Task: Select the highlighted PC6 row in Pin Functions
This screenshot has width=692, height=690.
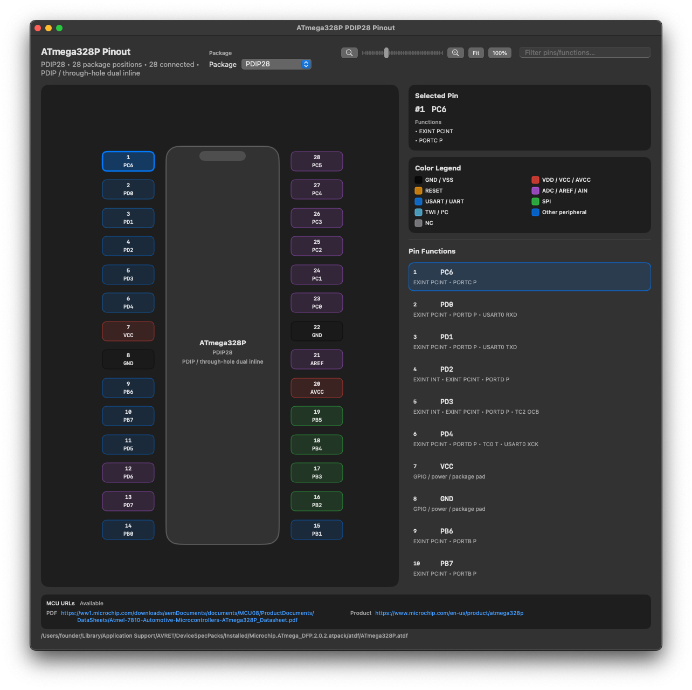Action: pyautogui.click(x=529, y=277)
